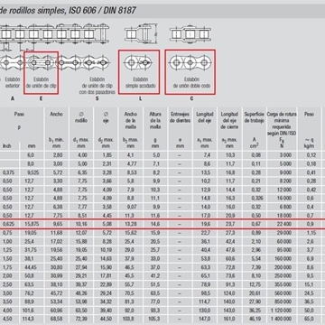The width and height of the screenshot is (325, 325).
Task: Select the 'Superficie de trabajo' header
Action: pyautogui.click(x=255, y=117)
